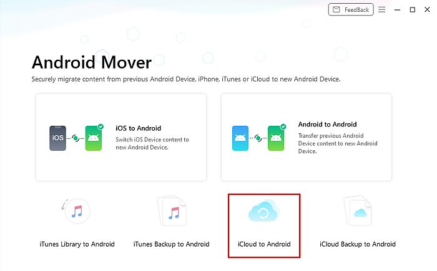Click green Android phone in Android to Android card
Screen dimensions: 437x271
(x=277, y=138)
